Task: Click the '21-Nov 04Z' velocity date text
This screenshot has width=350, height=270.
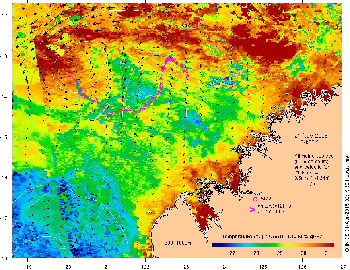Action: click(307, 173)
